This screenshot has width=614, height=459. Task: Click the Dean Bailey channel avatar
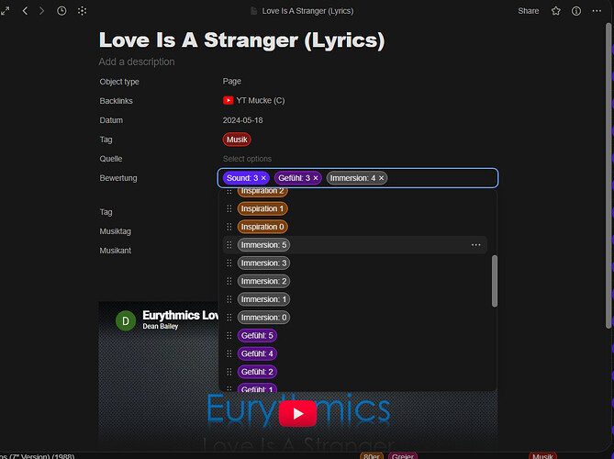pyautogui.click(x=126, y=320)
